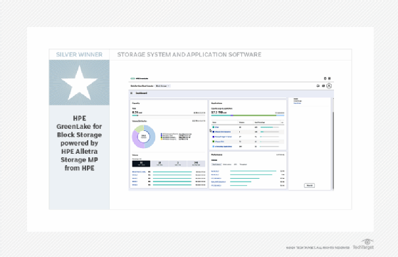Click the volume distribution donut chart
Image resolution: width=398 pixels, height=257 pixels.
(x=144, y=137)
